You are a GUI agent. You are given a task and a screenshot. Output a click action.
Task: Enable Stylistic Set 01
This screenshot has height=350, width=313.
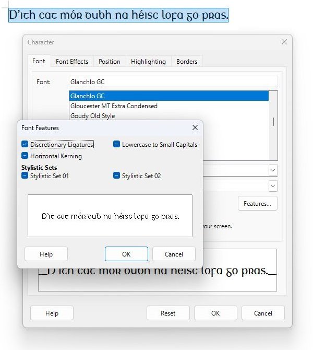point(25,176)
